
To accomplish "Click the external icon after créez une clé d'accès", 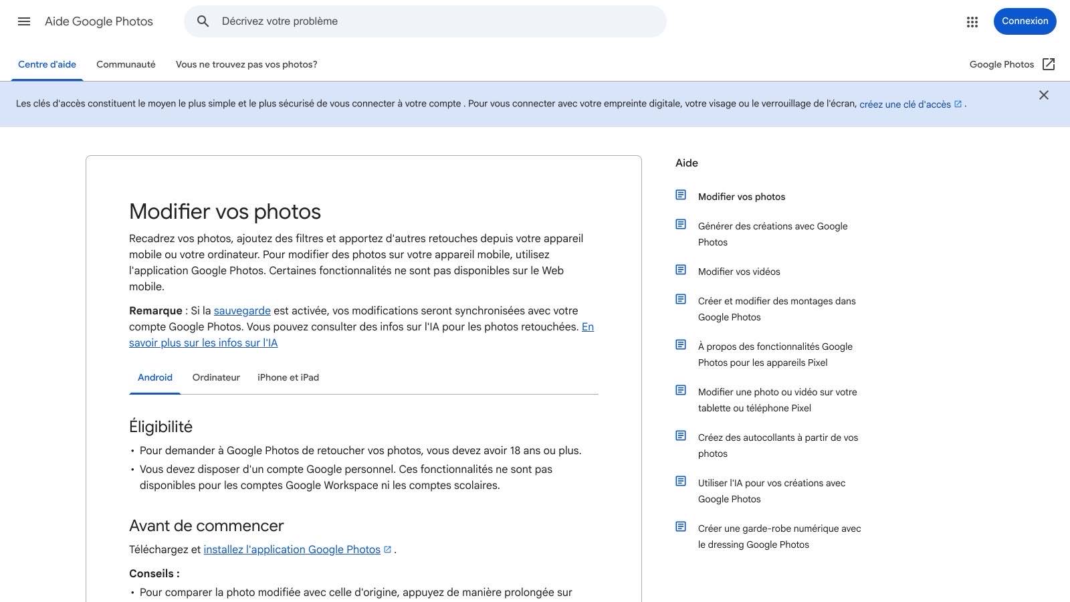I will (958, 104).
